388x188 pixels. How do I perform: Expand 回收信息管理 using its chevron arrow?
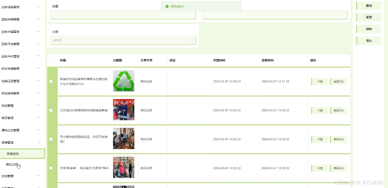click(x=38, y=7)
